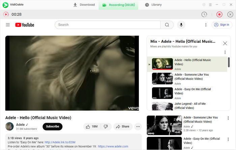Open the Adele channel name link

(20, 125)
